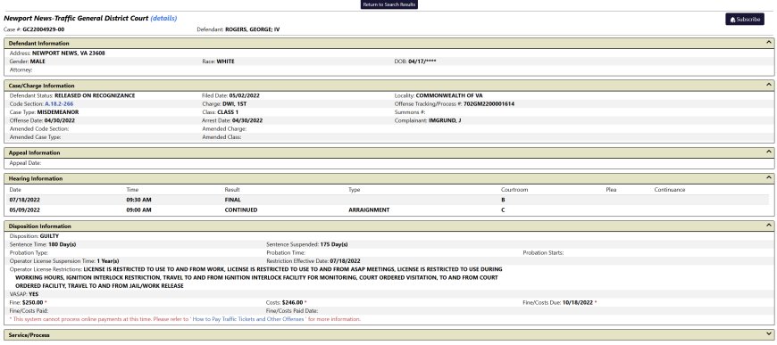Click defendant status RELEASED ON RECOGNIZANCE
Viewport: 777px width, 345px height.
point(95,95)
